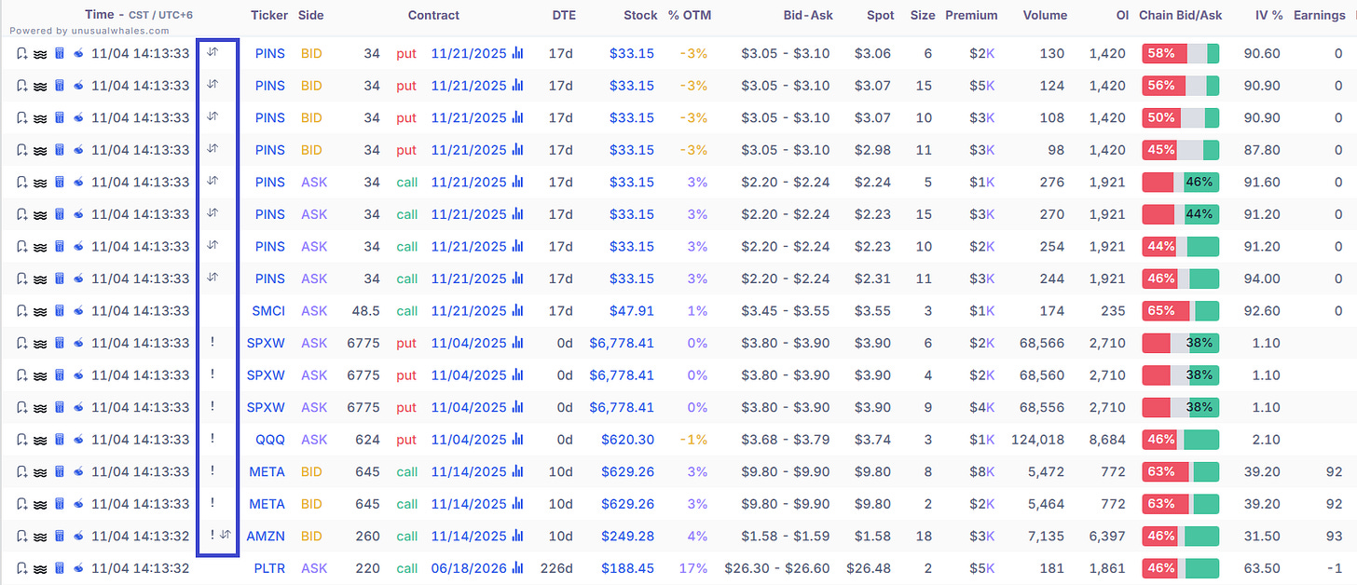Open the PLTR ticker link
Image resolution: width=1357 pixels, height=585 pixels.
(269, 568)
